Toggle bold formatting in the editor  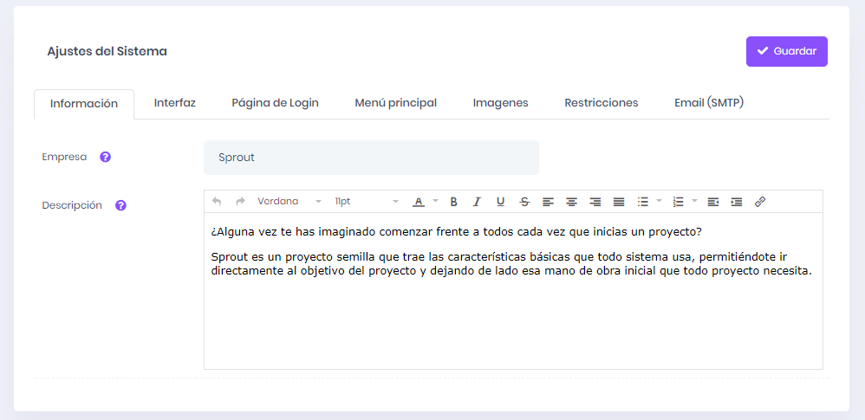pos(453,202)
